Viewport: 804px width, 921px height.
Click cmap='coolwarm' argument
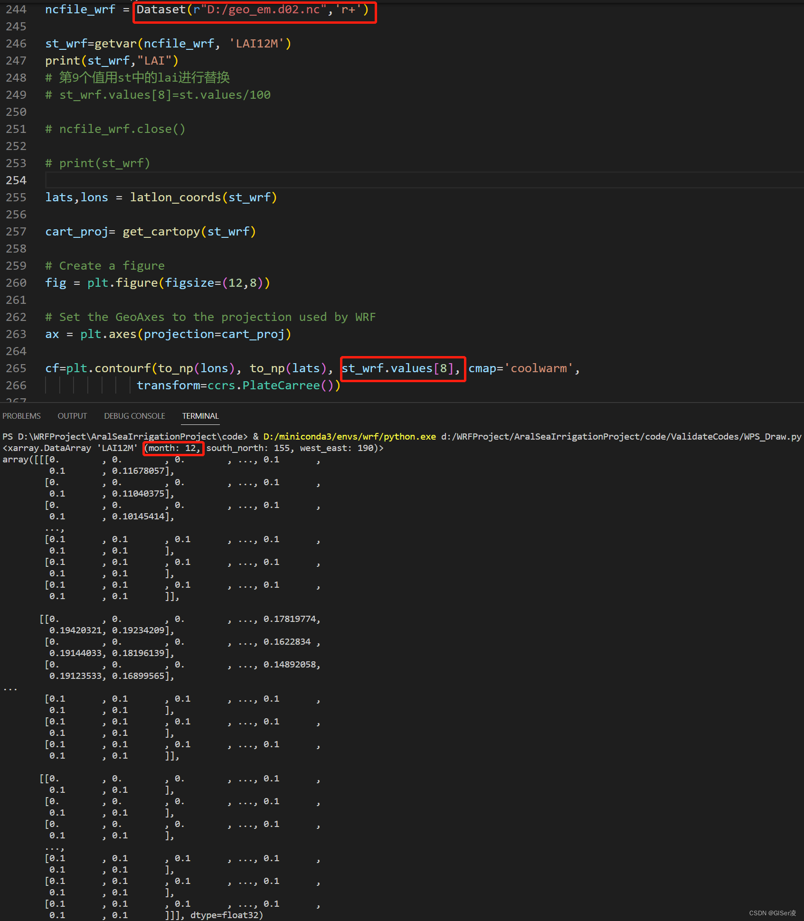[521, 368]
